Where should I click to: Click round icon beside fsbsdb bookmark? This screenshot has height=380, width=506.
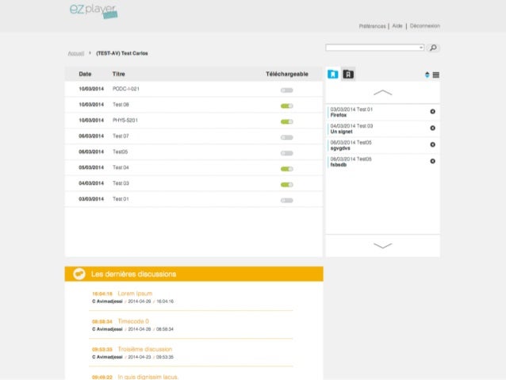433,161
